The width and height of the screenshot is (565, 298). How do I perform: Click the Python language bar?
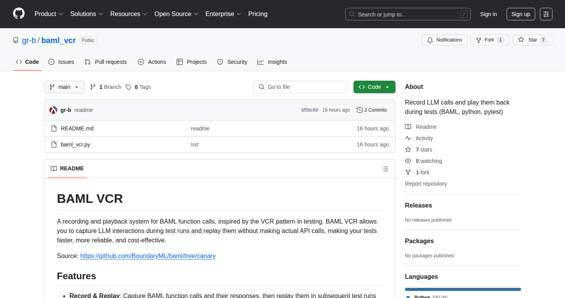tap(463, 289)
